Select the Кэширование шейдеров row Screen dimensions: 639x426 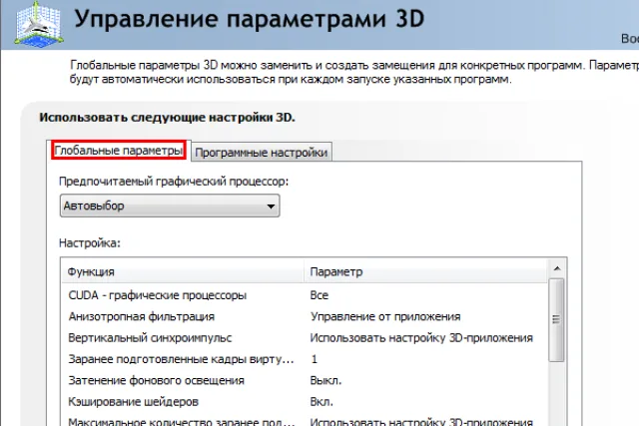pyautogui.click(x=305, y=402)
